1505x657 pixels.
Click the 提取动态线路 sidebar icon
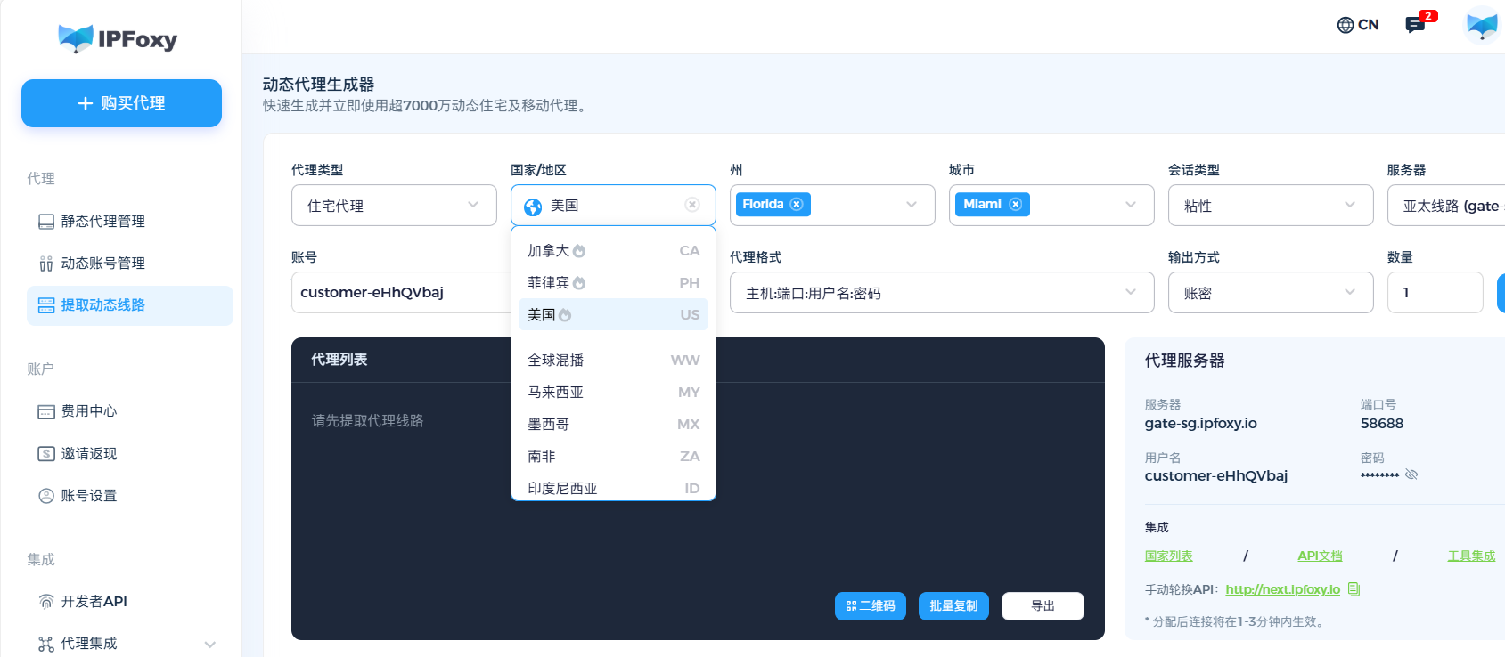[x=46, y=305]
